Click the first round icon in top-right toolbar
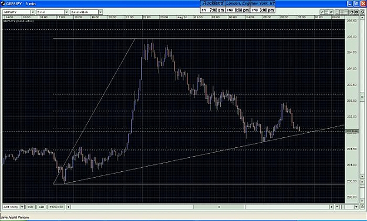Image resolution: width=367 pixels, height=221 pixels. 352,12
